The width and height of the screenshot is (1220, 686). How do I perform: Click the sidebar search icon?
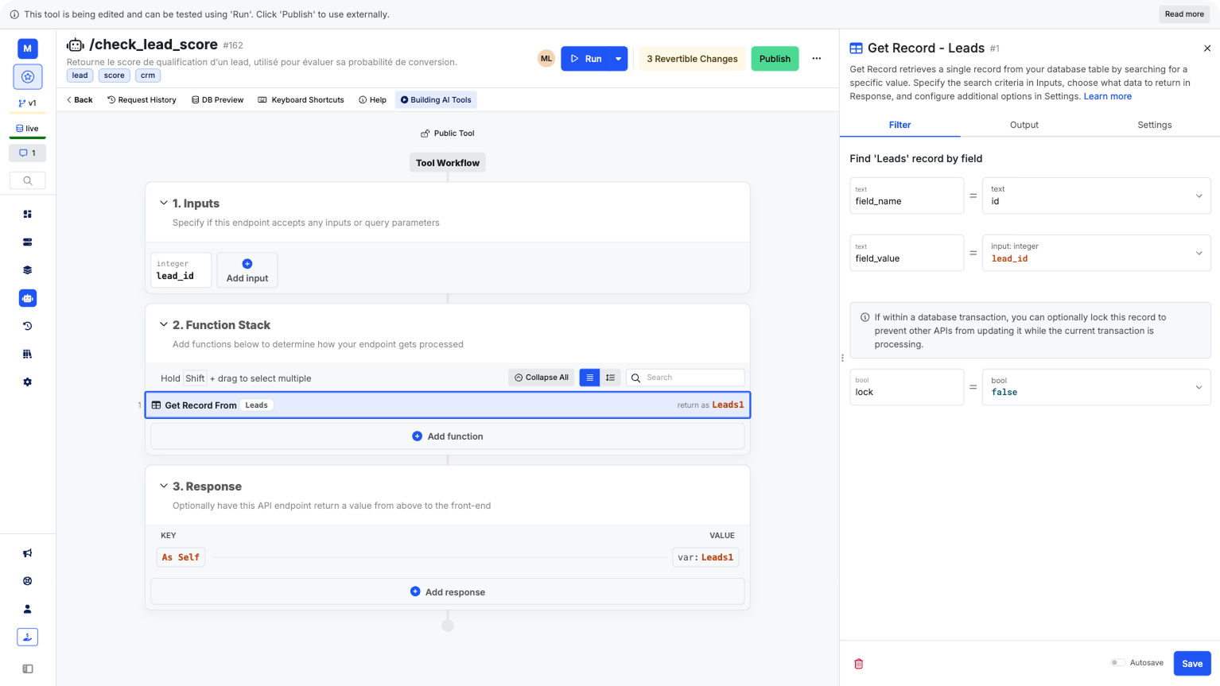[28, 180]
